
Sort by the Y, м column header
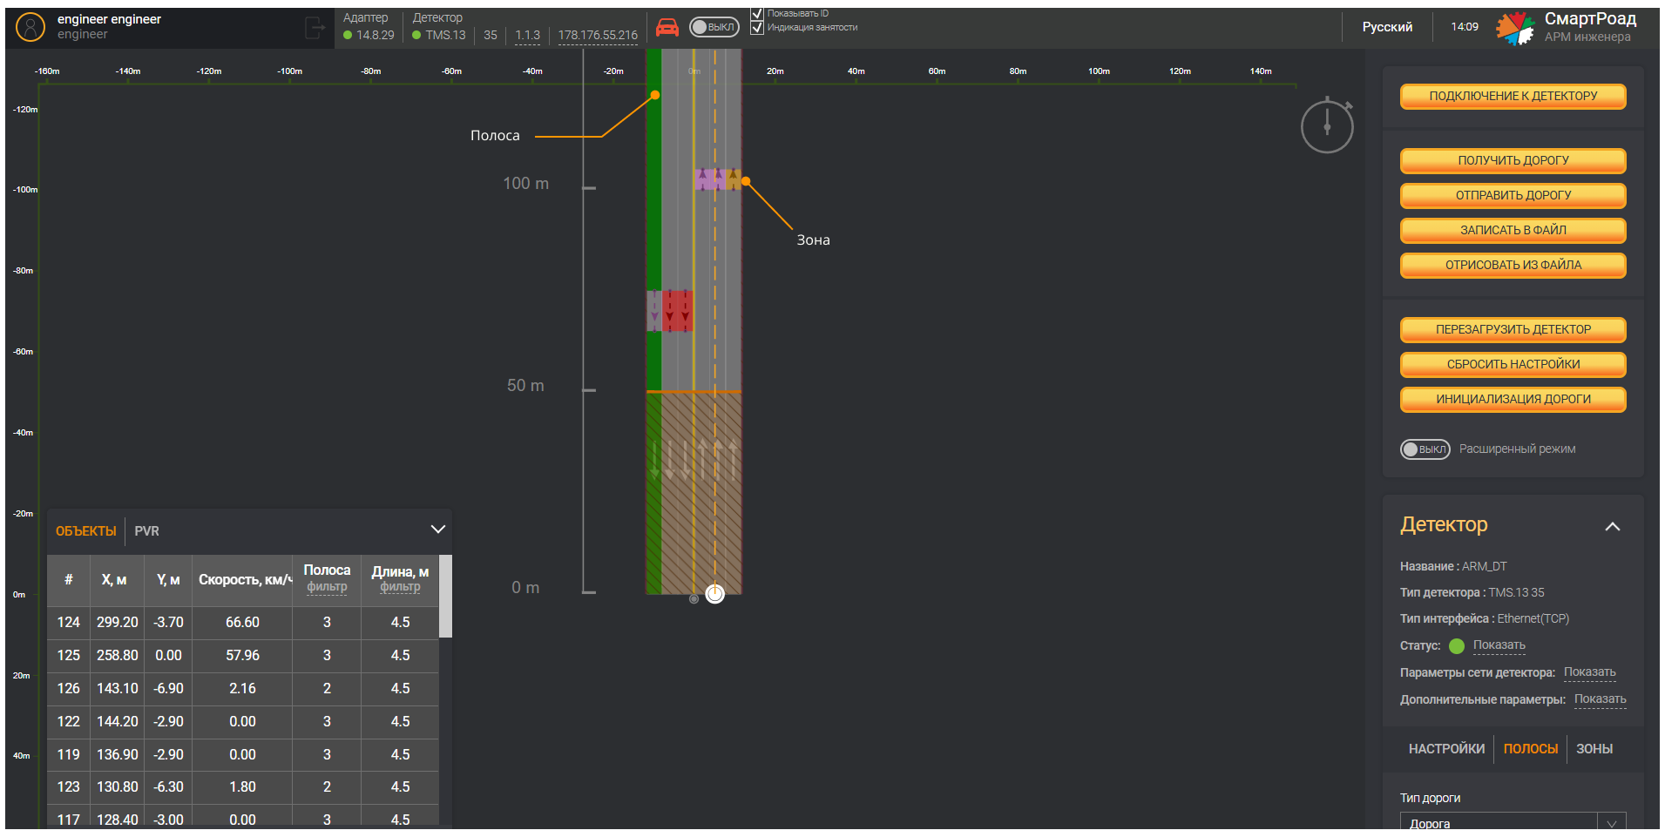pyautogui.click(x=168, y=580)
